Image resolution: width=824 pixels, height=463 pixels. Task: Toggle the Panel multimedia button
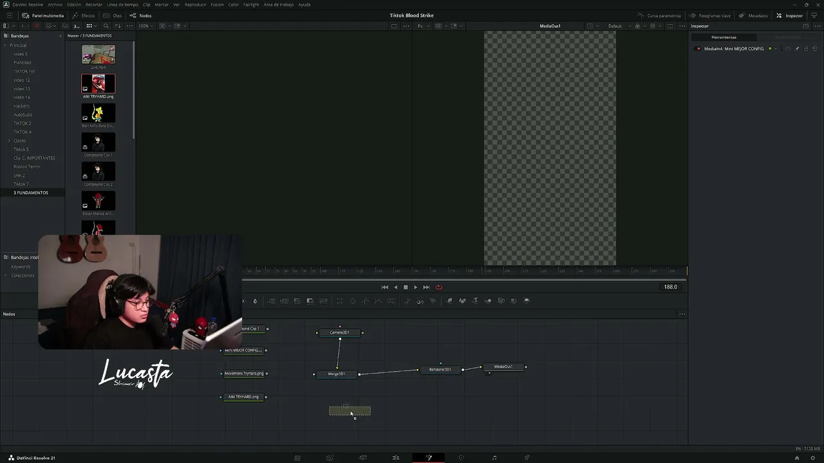pos(43,15)
